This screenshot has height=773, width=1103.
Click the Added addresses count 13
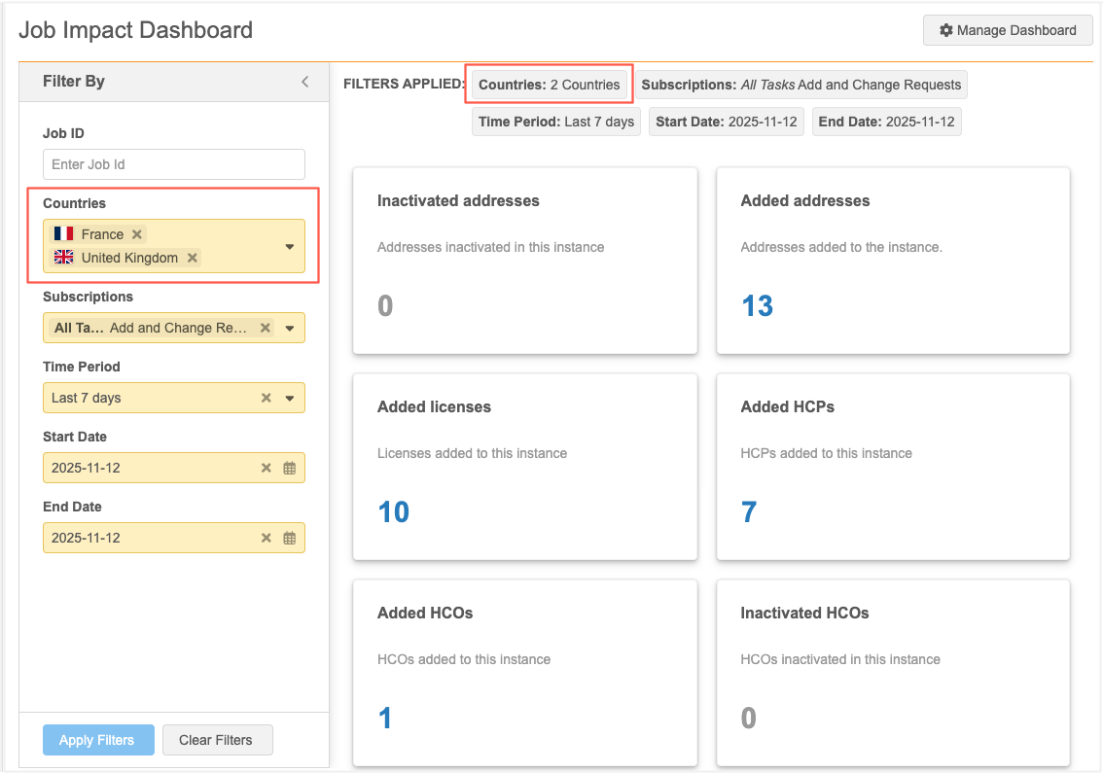(x=757, y=306)
